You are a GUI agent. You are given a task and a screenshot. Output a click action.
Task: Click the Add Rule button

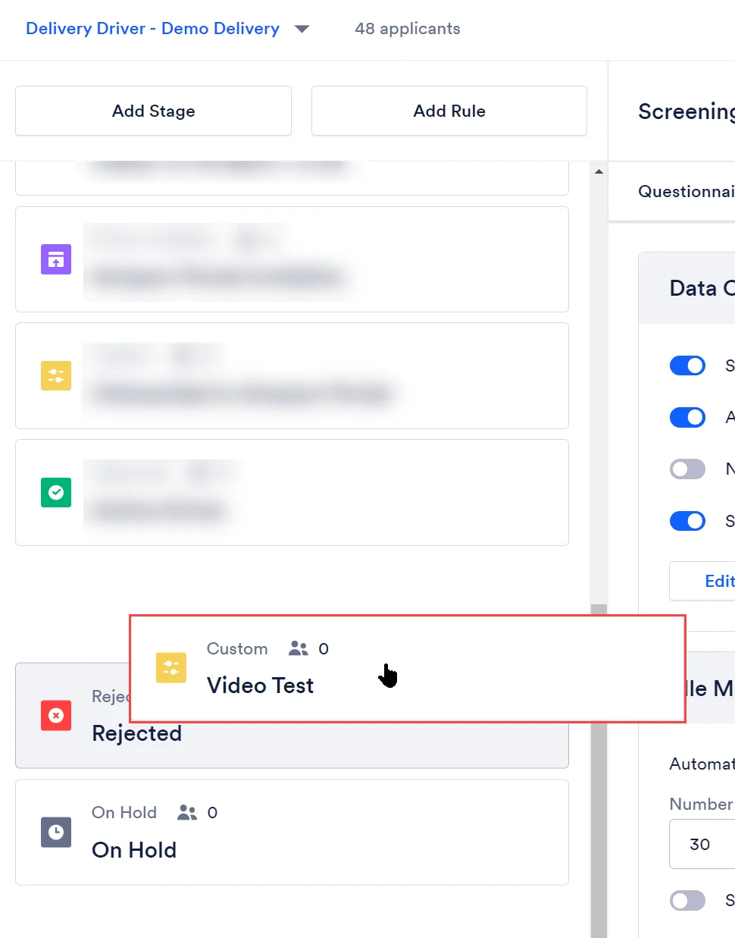pos(449,111)
